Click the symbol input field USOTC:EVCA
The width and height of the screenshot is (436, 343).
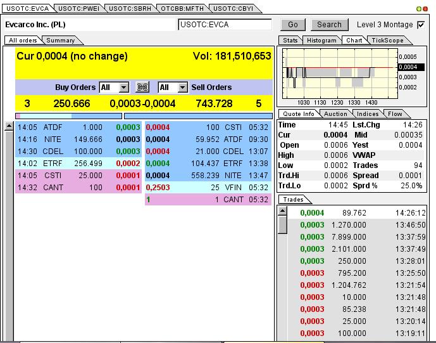point(225,25)
